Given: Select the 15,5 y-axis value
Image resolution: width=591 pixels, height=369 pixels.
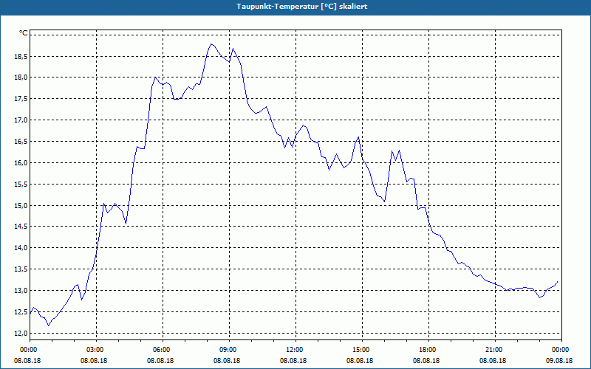Looking at the screenshot, I should (20, 184).
